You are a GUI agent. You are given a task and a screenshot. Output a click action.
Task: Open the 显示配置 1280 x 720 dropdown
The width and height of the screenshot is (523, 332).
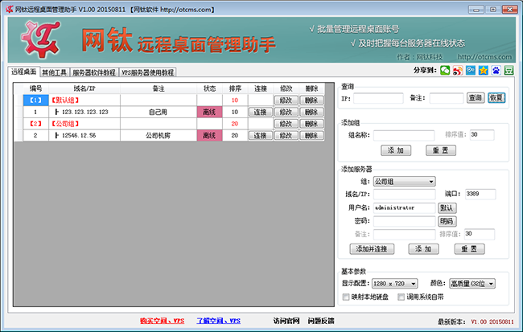pos(394,283)
